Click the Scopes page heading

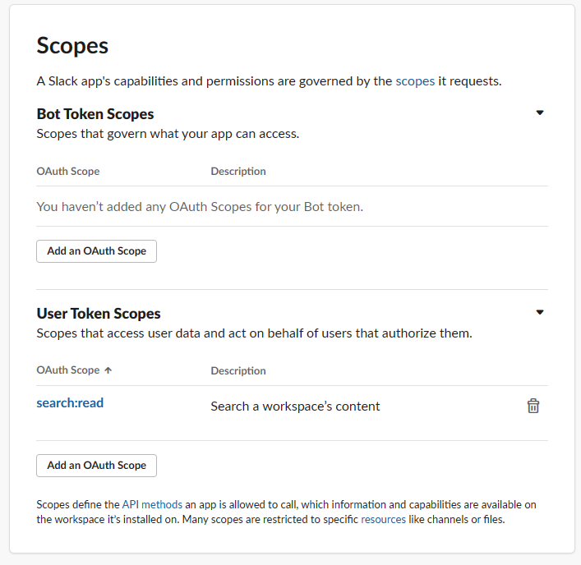tap(72, 46)
